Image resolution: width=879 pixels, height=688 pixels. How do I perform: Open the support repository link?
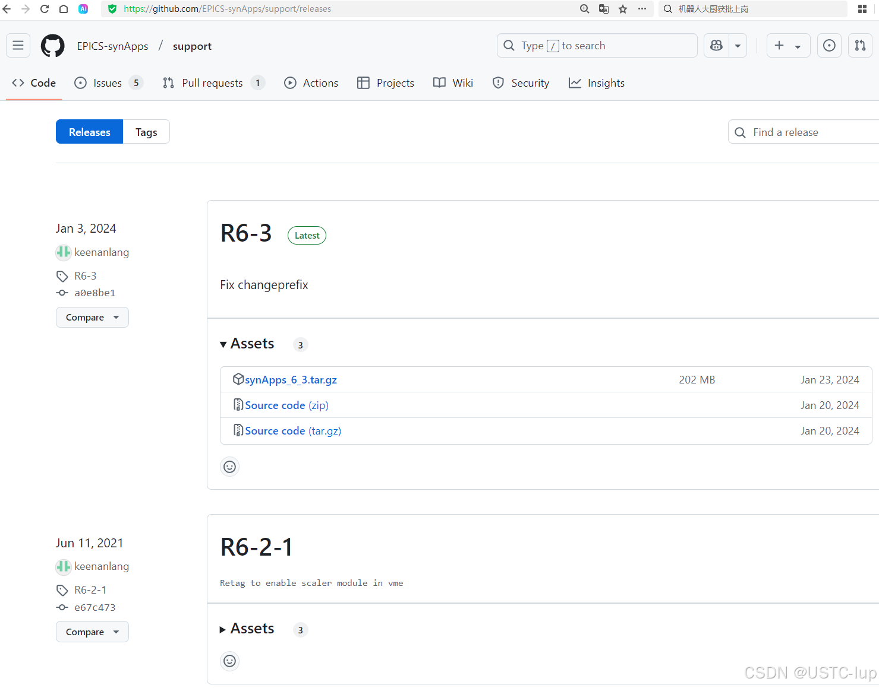(x=192, y=46)
